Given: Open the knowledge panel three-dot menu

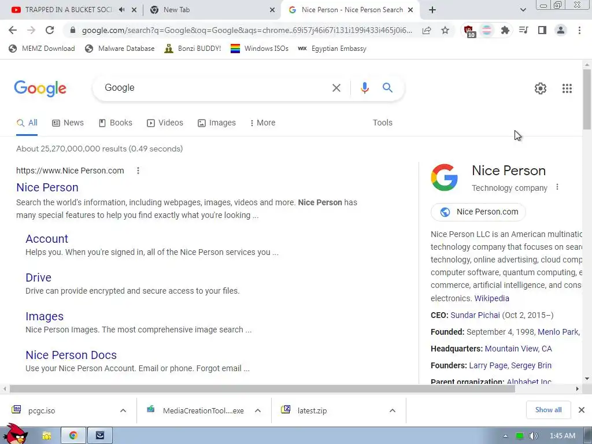Looking at the screenshot, I should [x=557, y=187].
